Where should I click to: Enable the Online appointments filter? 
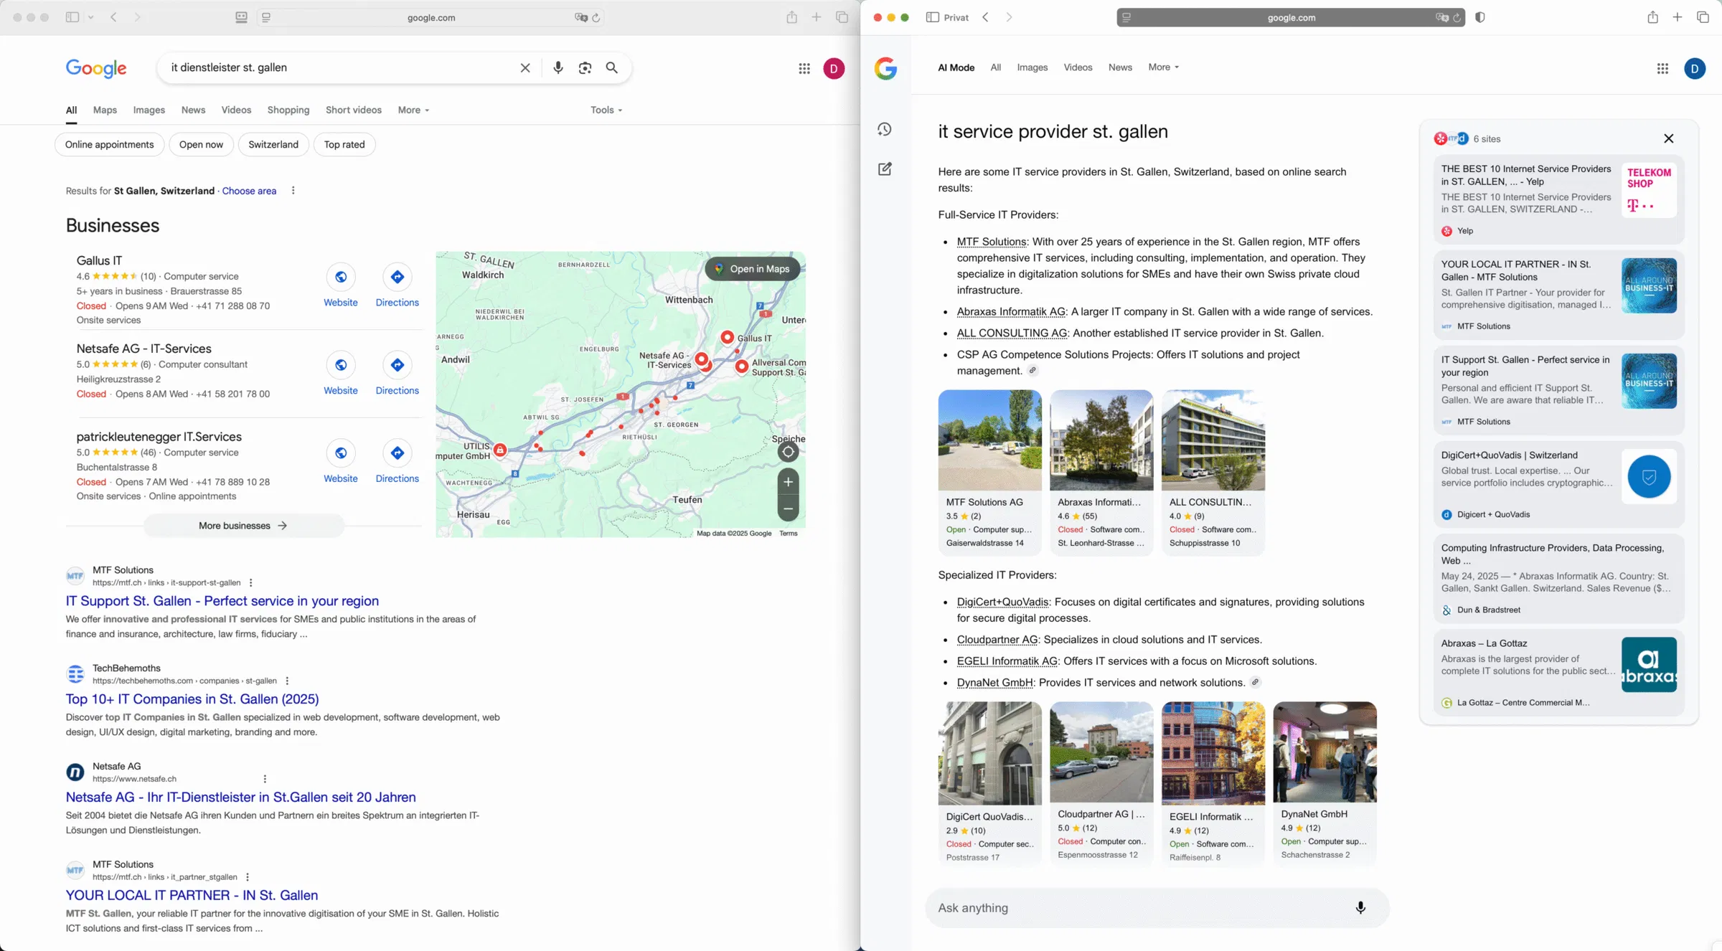[109, 144]
